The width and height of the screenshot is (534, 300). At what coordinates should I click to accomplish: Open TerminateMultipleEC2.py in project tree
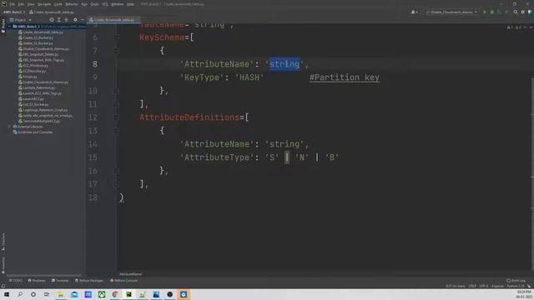pyautogui.click(x=39, y=121)
